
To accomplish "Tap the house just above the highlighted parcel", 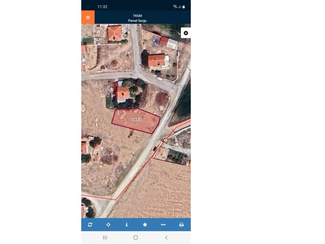I will click(123, 94).
